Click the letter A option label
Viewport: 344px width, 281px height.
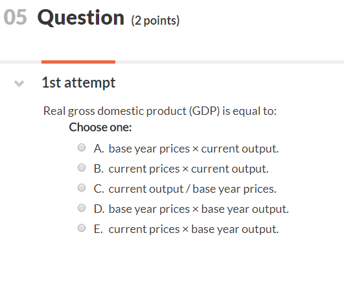(x=98, y=149)
